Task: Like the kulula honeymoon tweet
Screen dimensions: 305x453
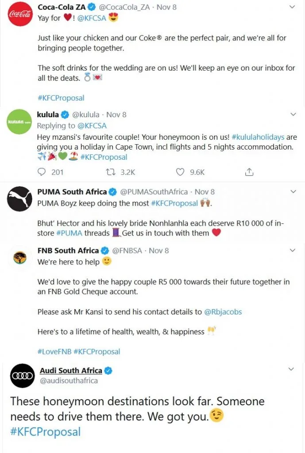Action: click(180, 172)
